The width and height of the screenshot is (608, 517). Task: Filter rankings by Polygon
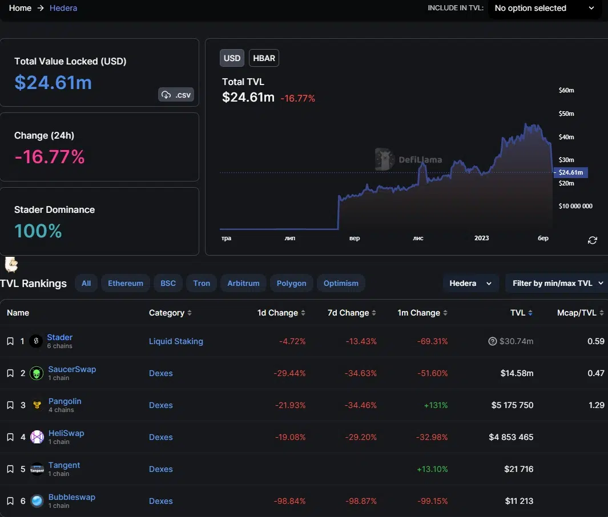point(292,283)
